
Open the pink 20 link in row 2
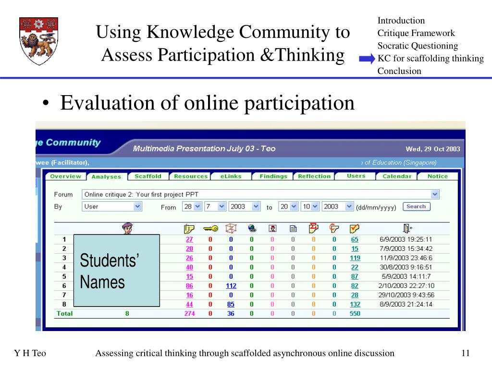(189, 249)
